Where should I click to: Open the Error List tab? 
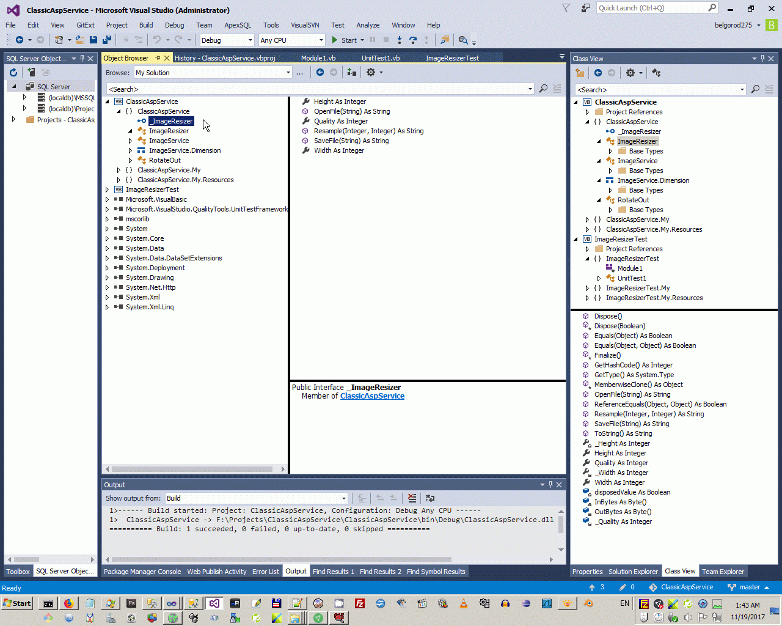[x=266, y=572]
